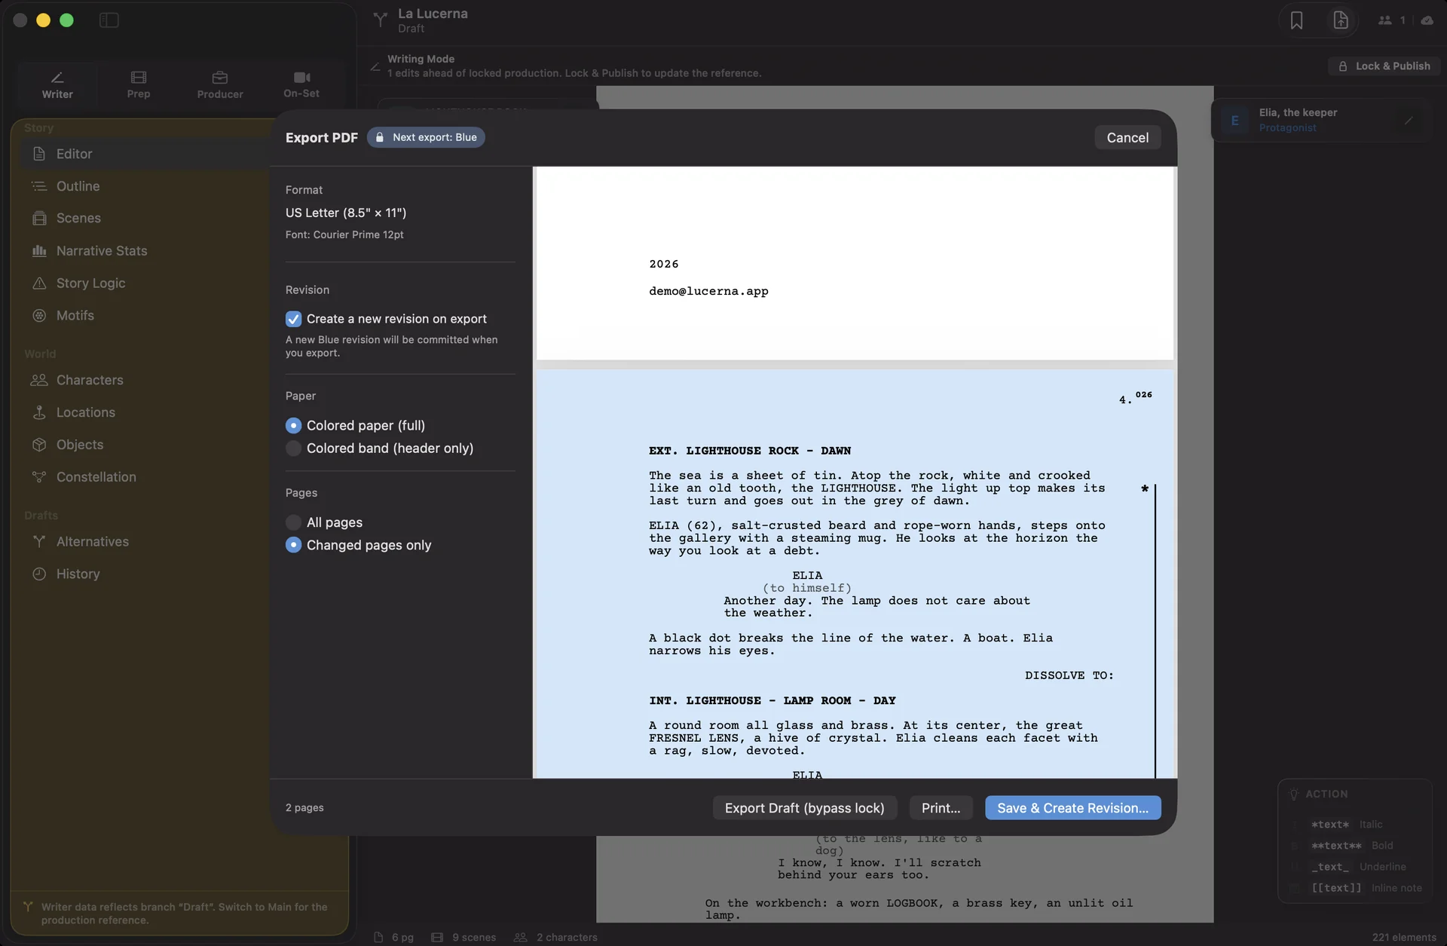
Task: Toggle the sidebar panel icon
Action: tap(109, 20)
